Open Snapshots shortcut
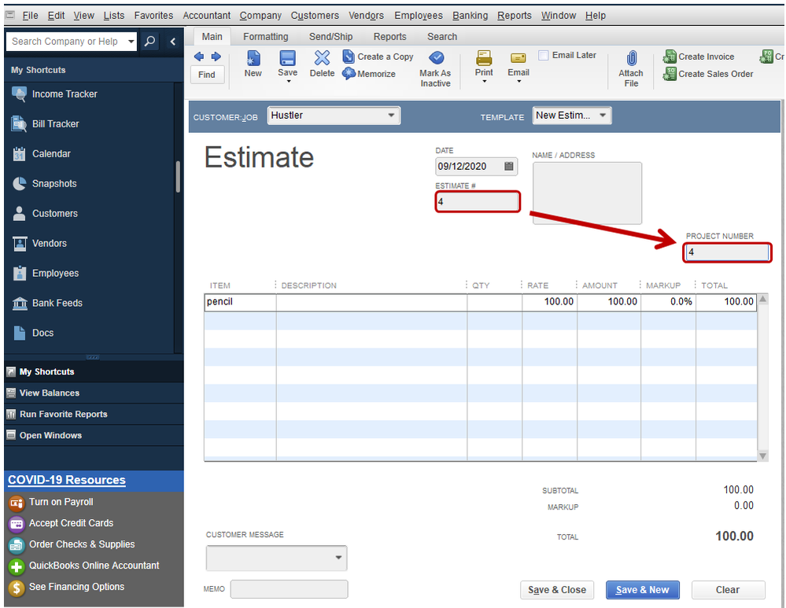 click(x=54, y=183)
